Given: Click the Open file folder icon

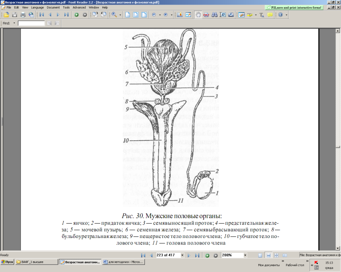Looking at the screenshot, I should 6,14.
